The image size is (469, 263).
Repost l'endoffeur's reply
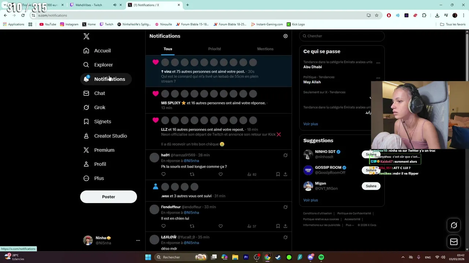point(192,226)
